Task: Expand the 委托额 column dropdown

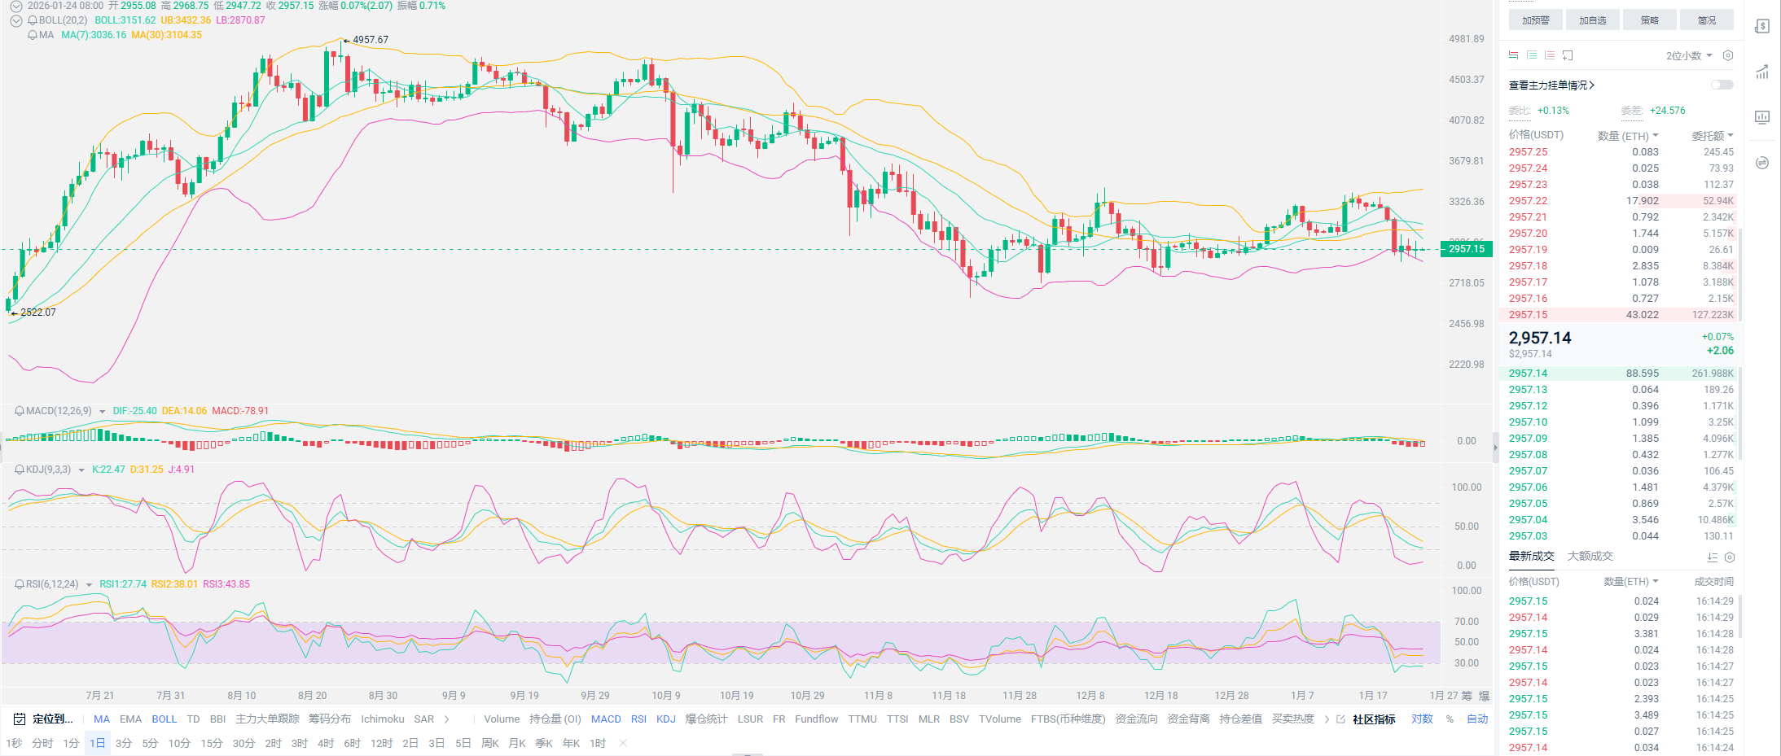Action: point(1713,136)
